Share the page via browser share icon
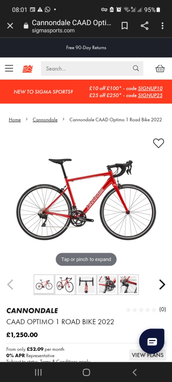The height and width of the screenshot is (382, 172). 144,25
